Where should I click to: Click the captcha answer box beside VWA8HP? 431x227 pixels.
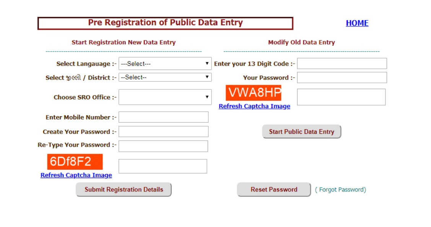click(342, 97)
